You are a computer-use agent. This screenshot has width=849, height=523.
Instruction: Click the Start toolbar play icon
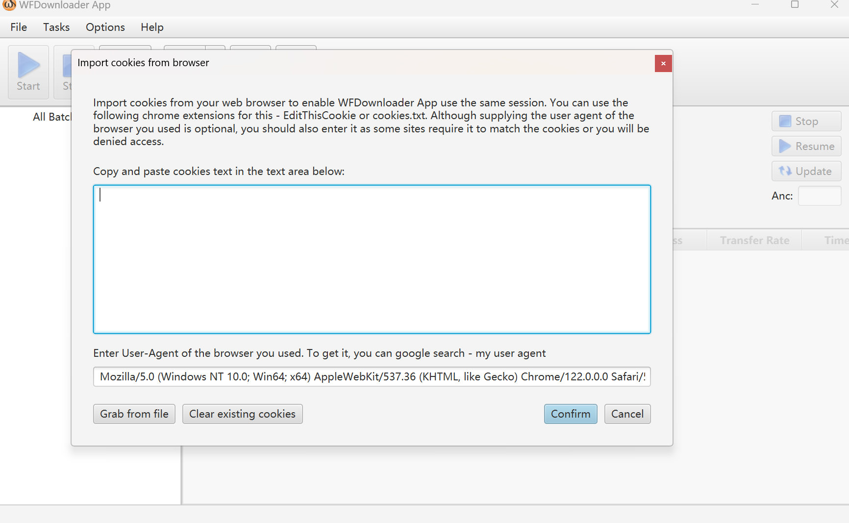[x=28, y=66]
